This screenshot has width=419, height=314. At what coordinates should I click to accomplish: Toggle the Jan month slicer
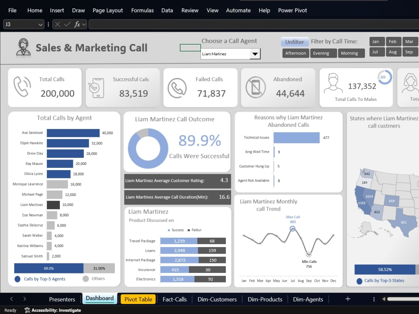[x=377, y=41]
